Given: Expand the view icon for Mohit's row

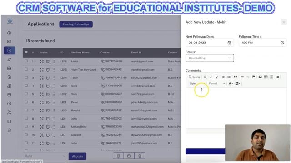Looking at the screenshot, I should (x=41, y=62).
